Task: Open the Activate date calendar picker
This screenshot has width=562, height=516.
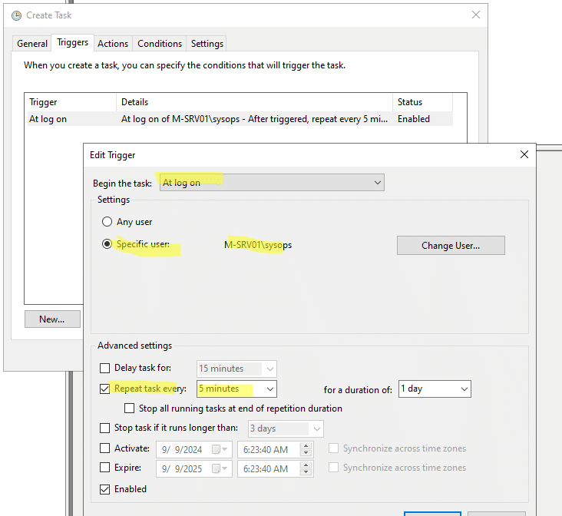Action: (217, 449)
